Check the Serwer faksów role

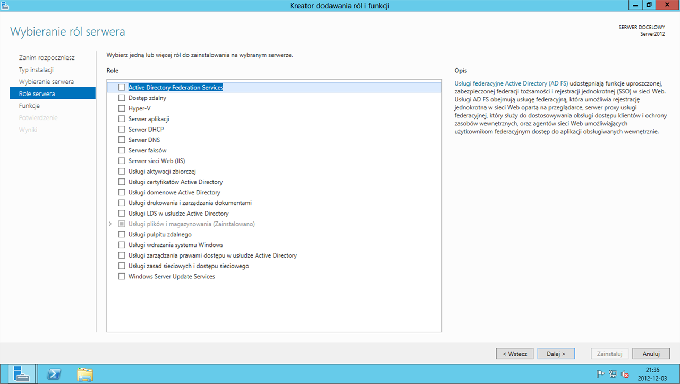point(122,150)
